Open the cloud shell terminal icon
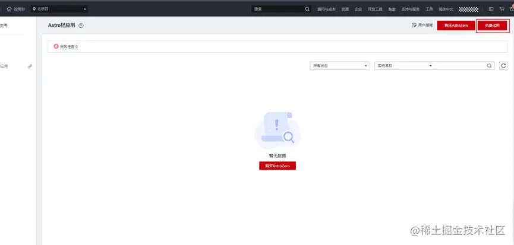 coord(491,9)
